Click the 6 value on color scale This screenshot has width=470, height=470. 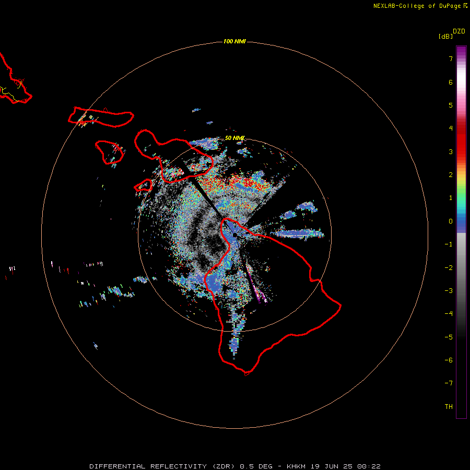pyautogui.click(x=451, y=82)
